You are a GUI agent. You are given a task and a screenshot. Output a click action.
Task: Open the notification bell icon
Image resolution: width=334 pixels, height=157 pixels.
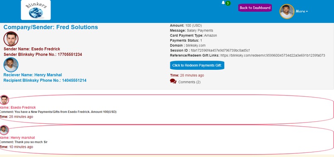223,2
